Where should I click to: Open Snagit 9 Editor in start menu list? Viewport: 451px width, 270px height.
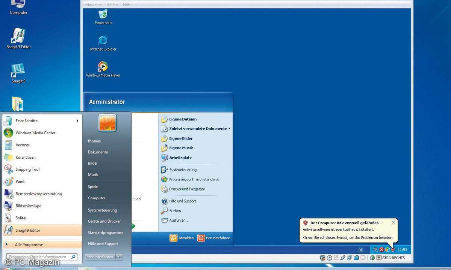tap(42, 230)
